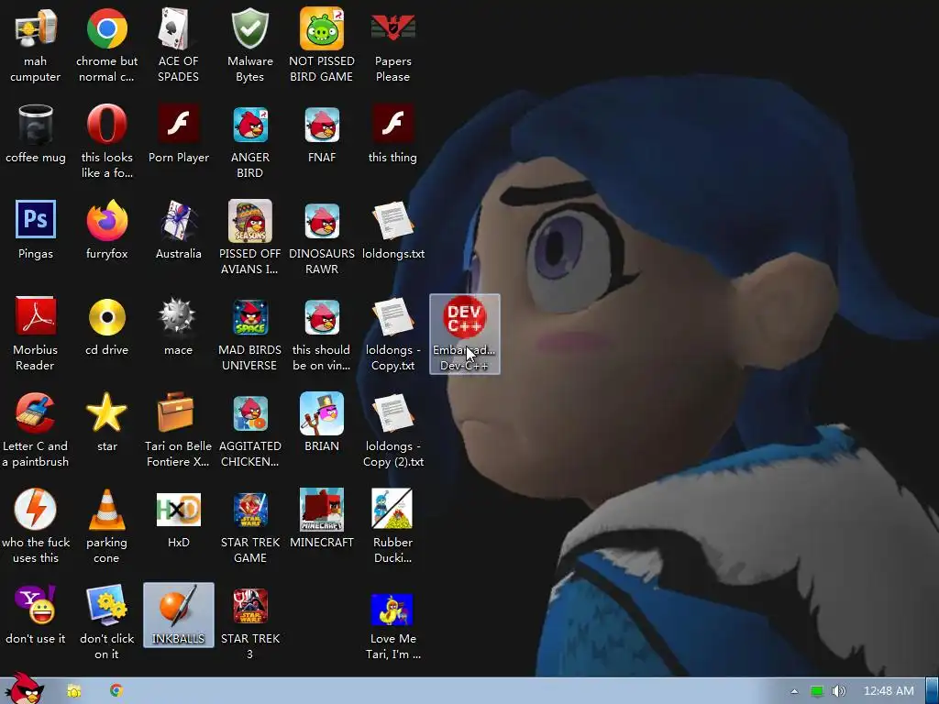Screen dimensions: 939x704
Task: Click the green tray status icon
Action: pyautogui.click(x=817, y=691)
